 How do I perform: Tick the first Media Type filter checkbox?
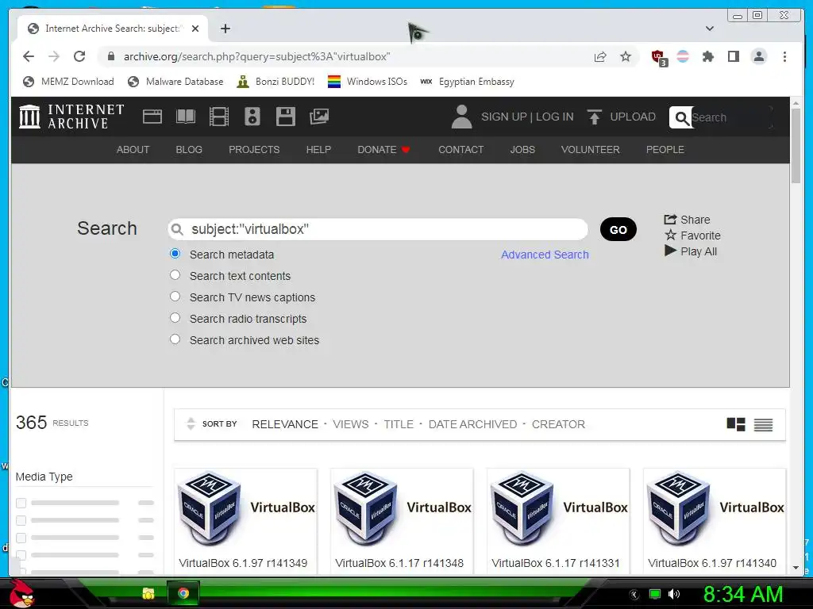coord(21,503)
